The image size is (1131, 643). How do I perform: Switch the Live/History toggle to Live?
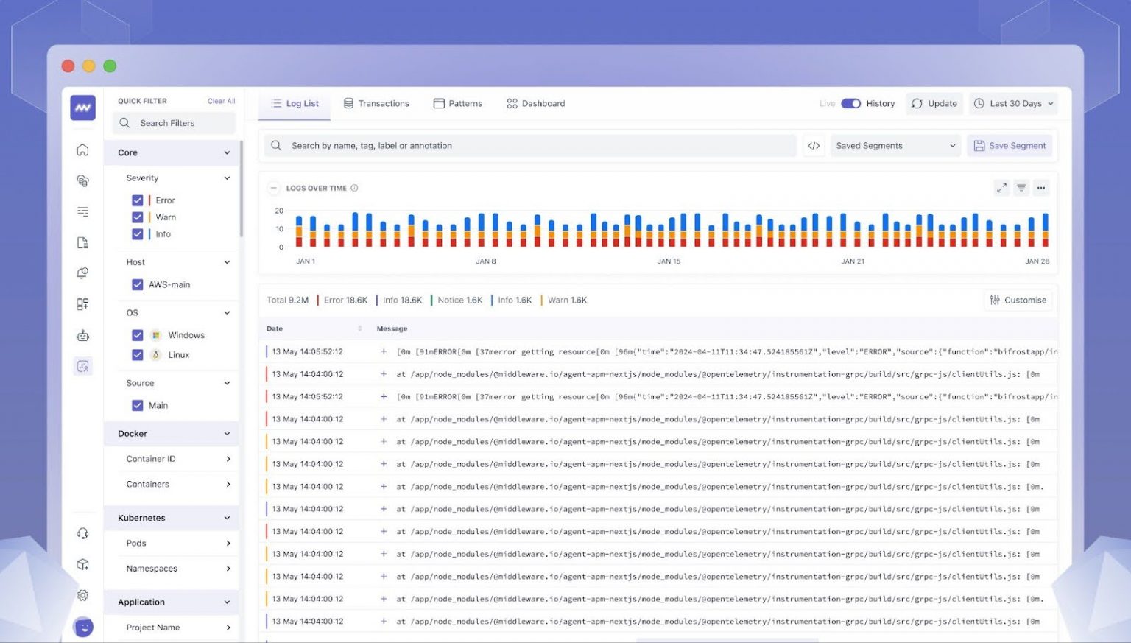852,103
